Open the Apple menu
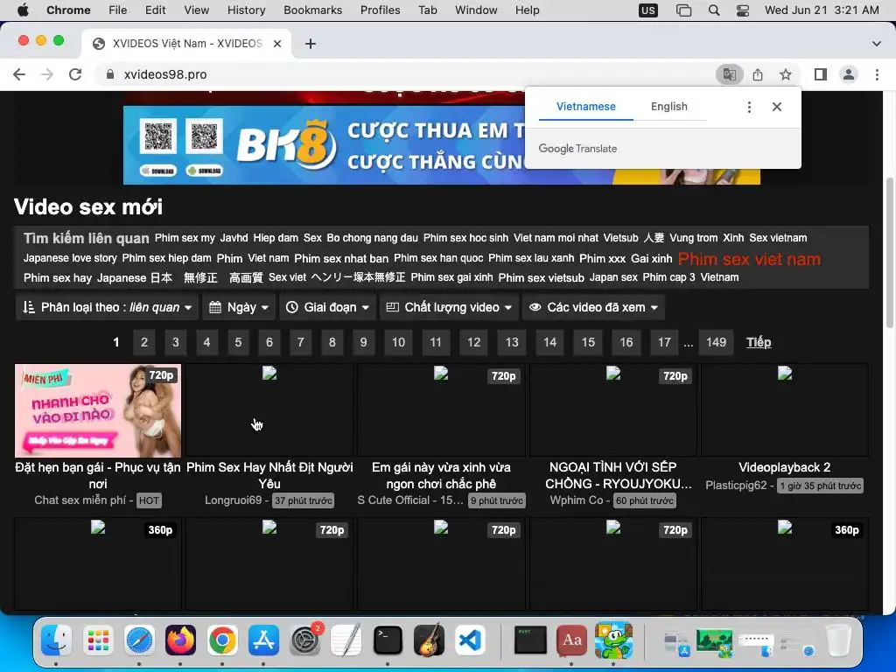The width and height of the screenshot is (896, 672). (x=23, y=10)
